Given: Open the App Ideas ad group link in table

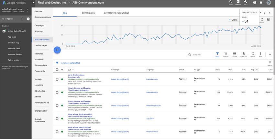Looking at the screenshot, I should click(x=150, y=119).
